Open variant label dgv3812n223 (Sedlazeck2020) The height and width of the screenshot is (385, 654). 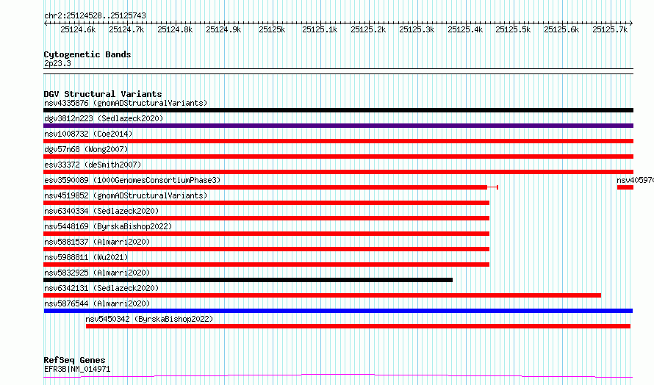point(104,118)
